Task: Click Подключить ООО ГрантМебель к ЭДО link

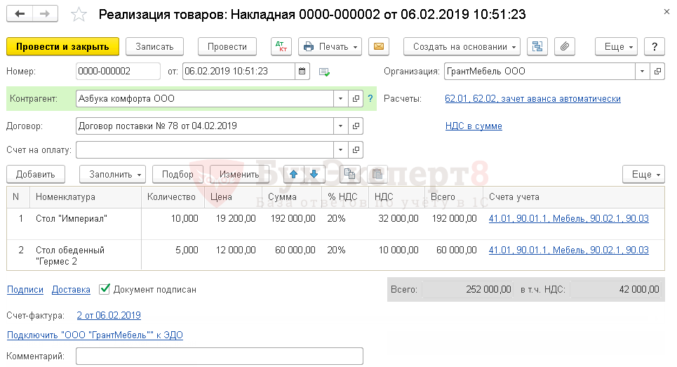Action: point(95,335)
